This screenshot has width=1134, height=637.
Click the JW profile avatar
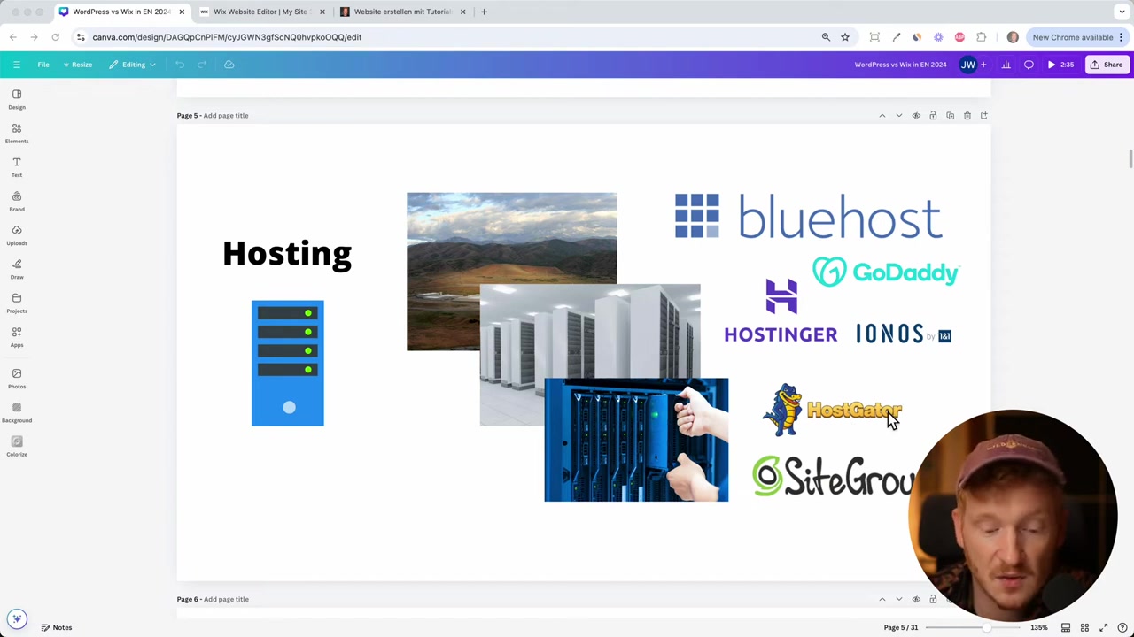pos(967,65)
